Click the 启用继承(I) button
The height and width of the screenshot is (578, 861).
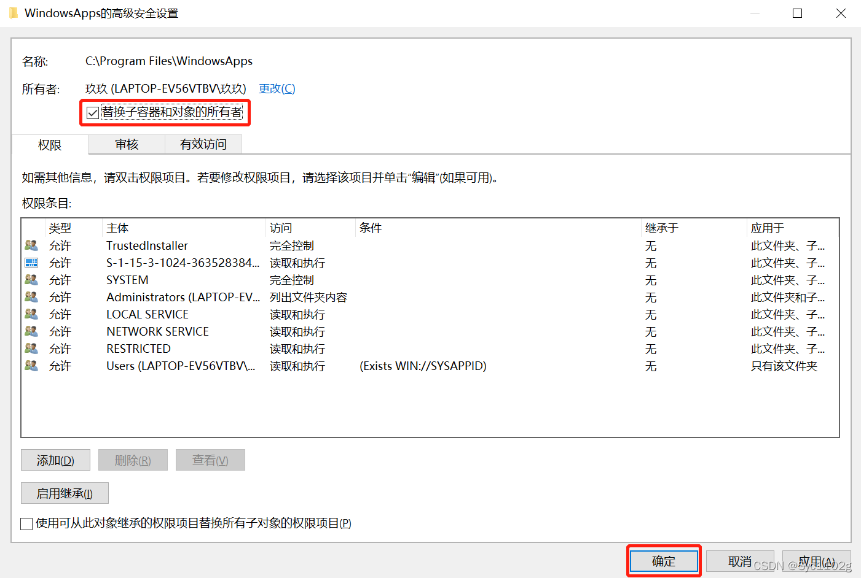pos(65,493)
